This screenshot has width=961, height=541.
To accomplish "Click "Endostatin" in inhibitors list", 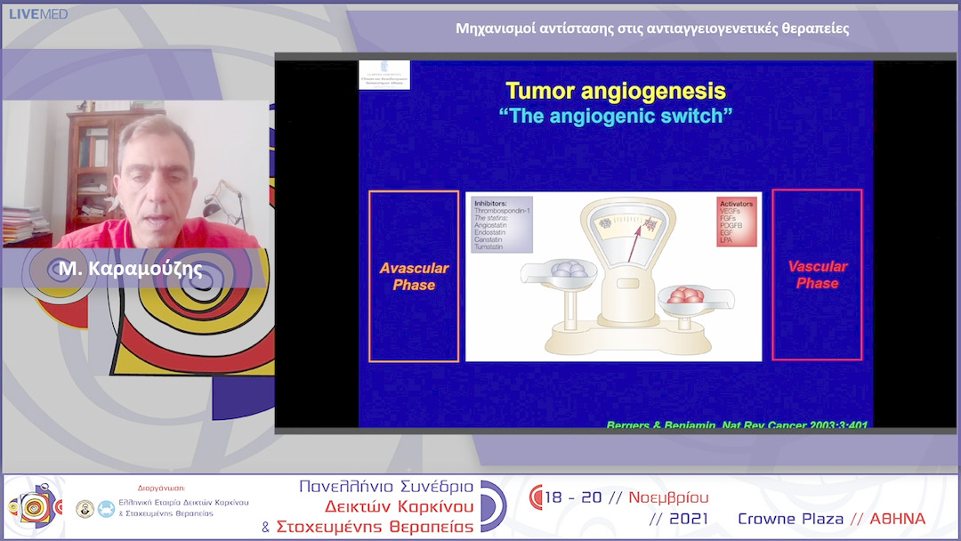I will tap(489, 233).
